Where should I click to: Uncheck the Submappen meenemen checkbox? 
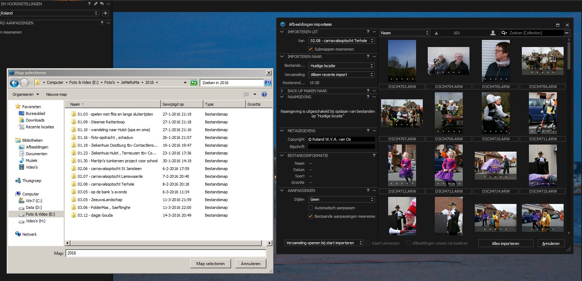click(x=311, y=49)
